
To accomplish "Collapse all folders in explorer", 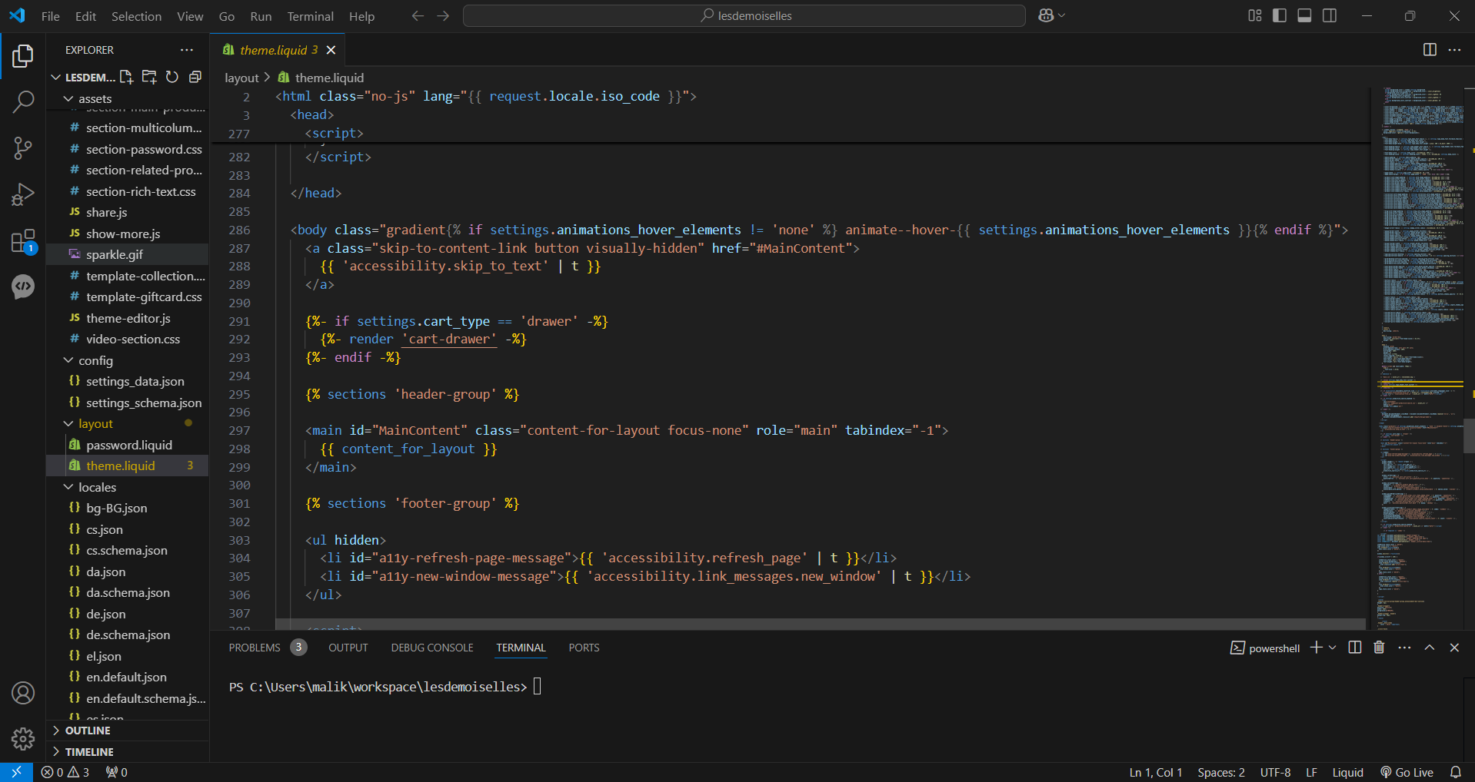I will 195,77.
